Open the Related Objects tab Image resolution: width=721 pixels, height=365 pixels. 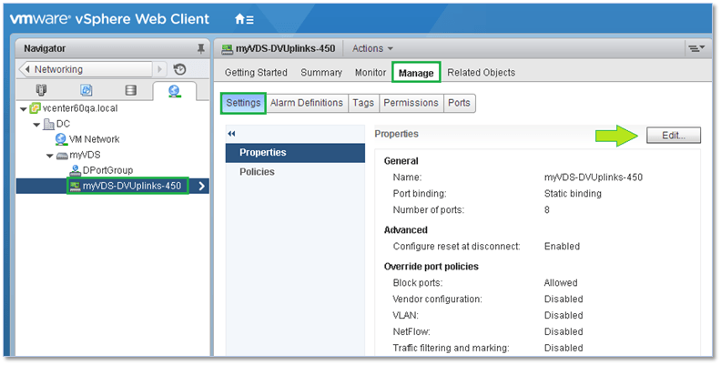click(481, 73)
